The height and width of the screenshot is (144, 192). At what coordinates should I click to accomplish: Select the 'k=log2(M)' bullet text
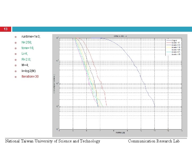29,71
